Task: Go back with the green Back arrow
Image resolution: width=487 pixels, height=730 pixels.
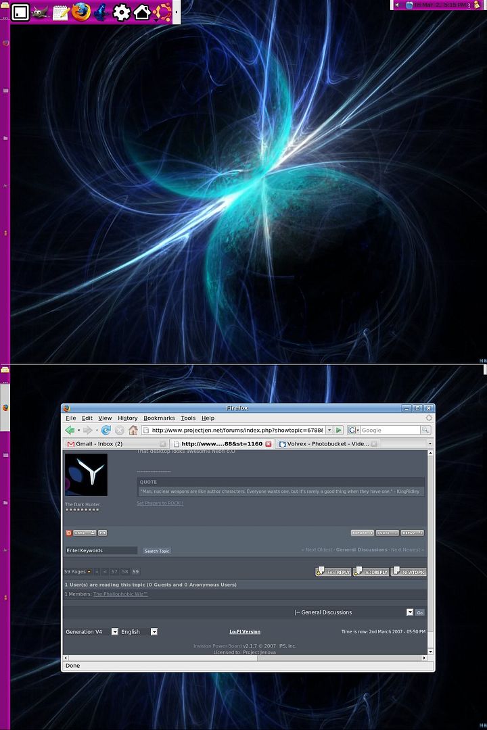Action: pyautogui.click(x=70, y=430)
